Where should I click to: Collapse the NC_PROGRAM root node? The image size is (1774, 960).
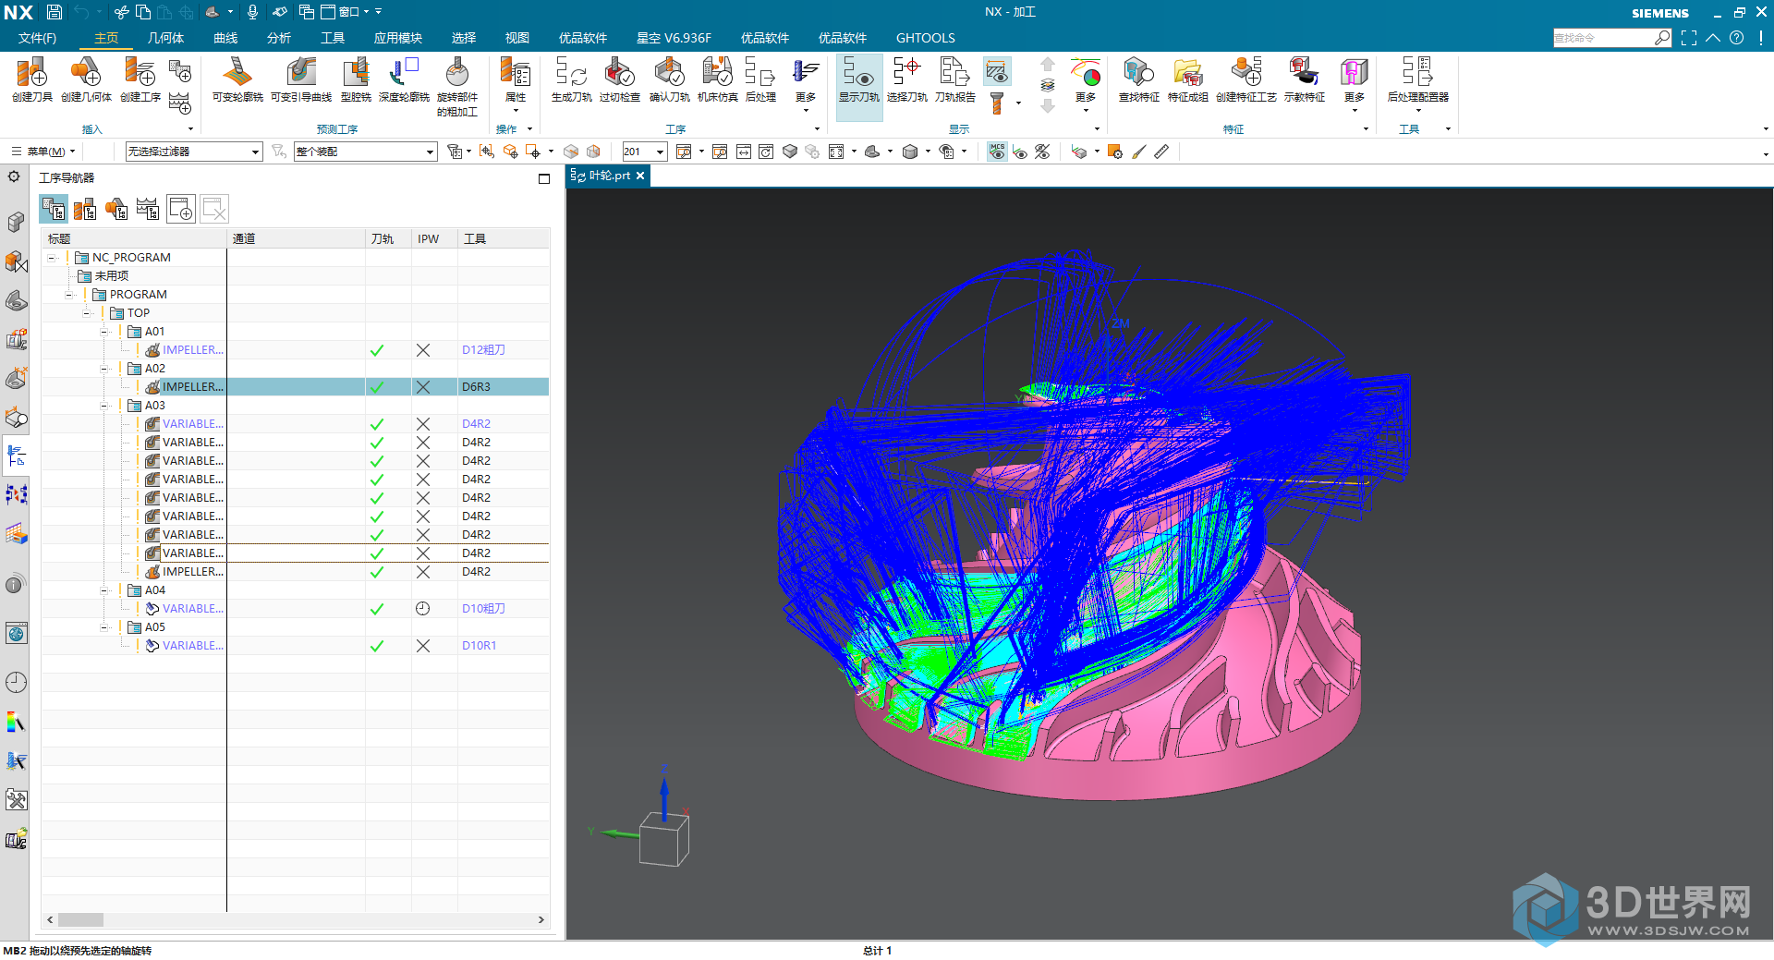pyautogui.click(x=52, y=258)
